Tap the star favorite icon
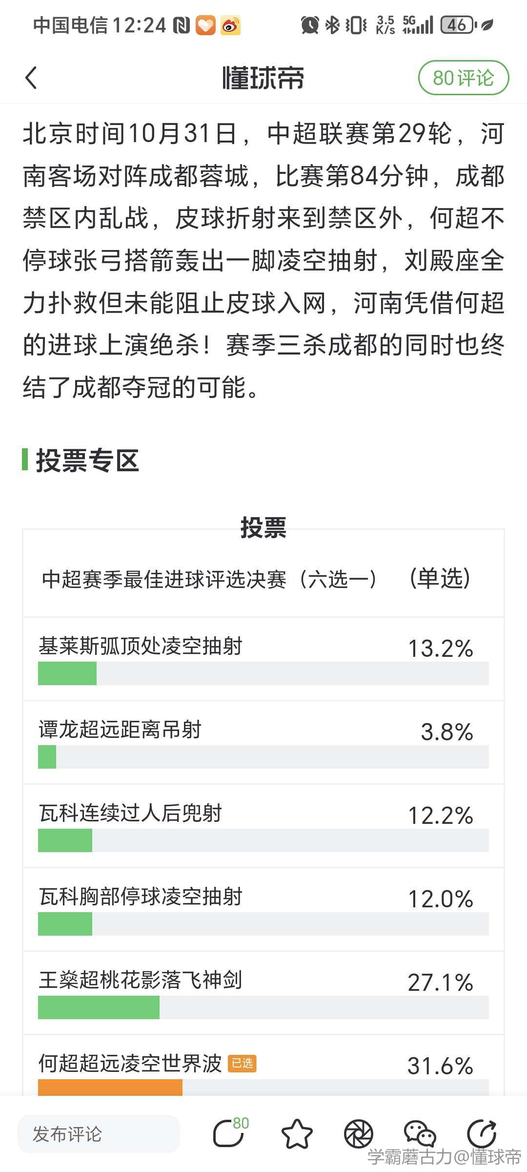 297,1133
